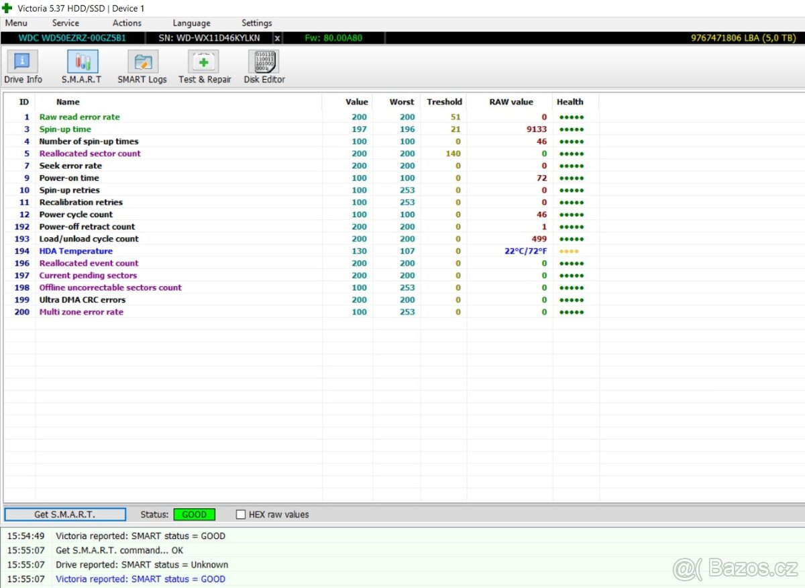The height and width of the screenshot is (588, 805).
Task: Click the raw value 72 for Power-on time
Action: (x=541, y=178)
